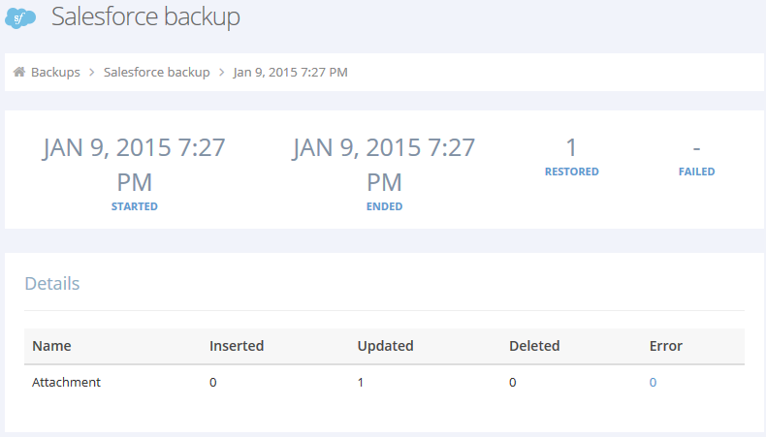Click the Name column header

coord(51,346)
